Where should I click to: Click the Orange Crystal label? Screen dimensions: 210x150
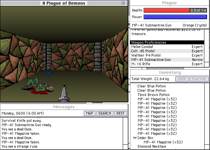[x=195, y=25]
